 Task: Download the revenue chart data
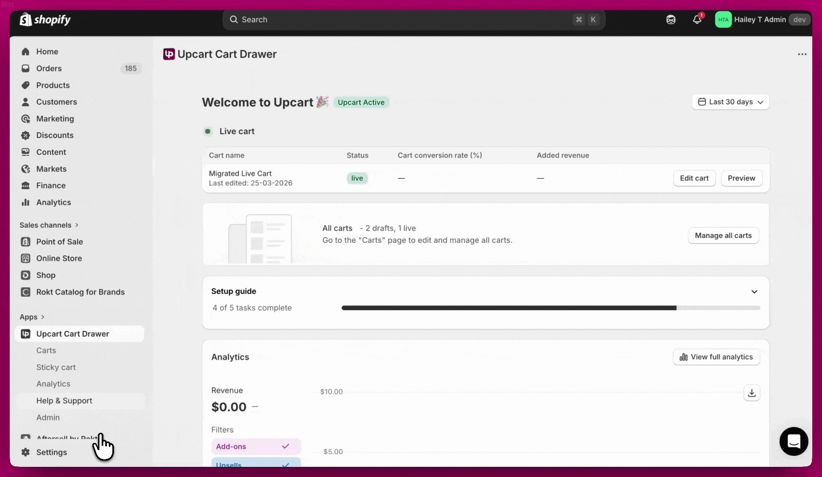point(752,393)
